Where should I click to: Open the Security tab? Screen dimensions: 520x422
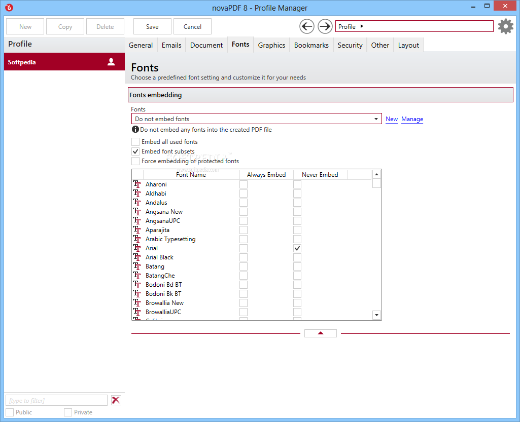pyautogui.click(x=350, y=45)
